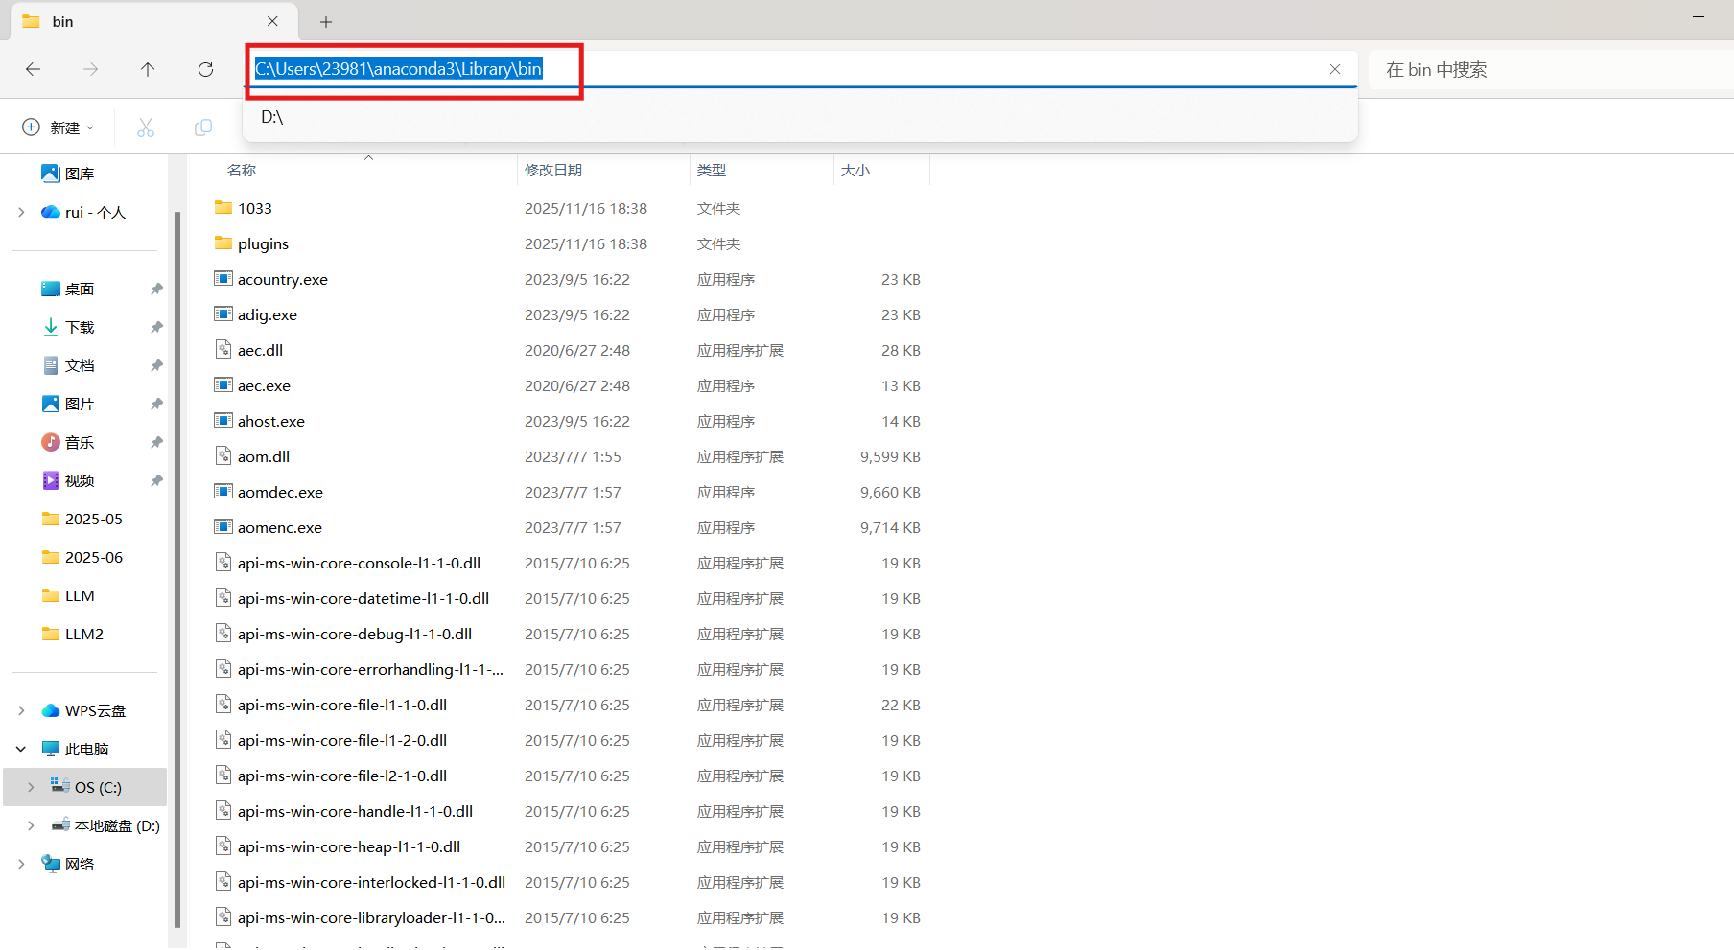
Task: Clear the address bar text
Action: pos(1335,69)
